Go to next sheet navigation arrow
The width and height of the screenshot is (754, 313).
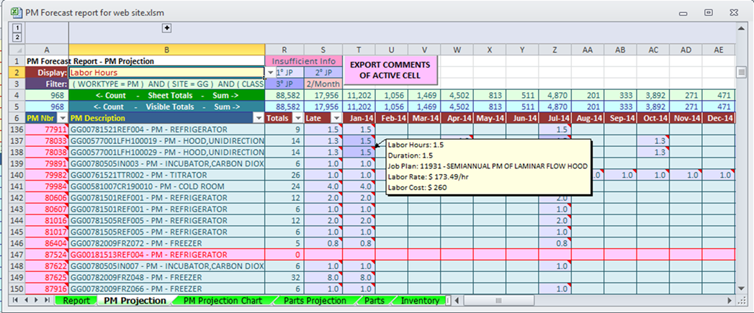pyautogui.click(x=36, y=301)
